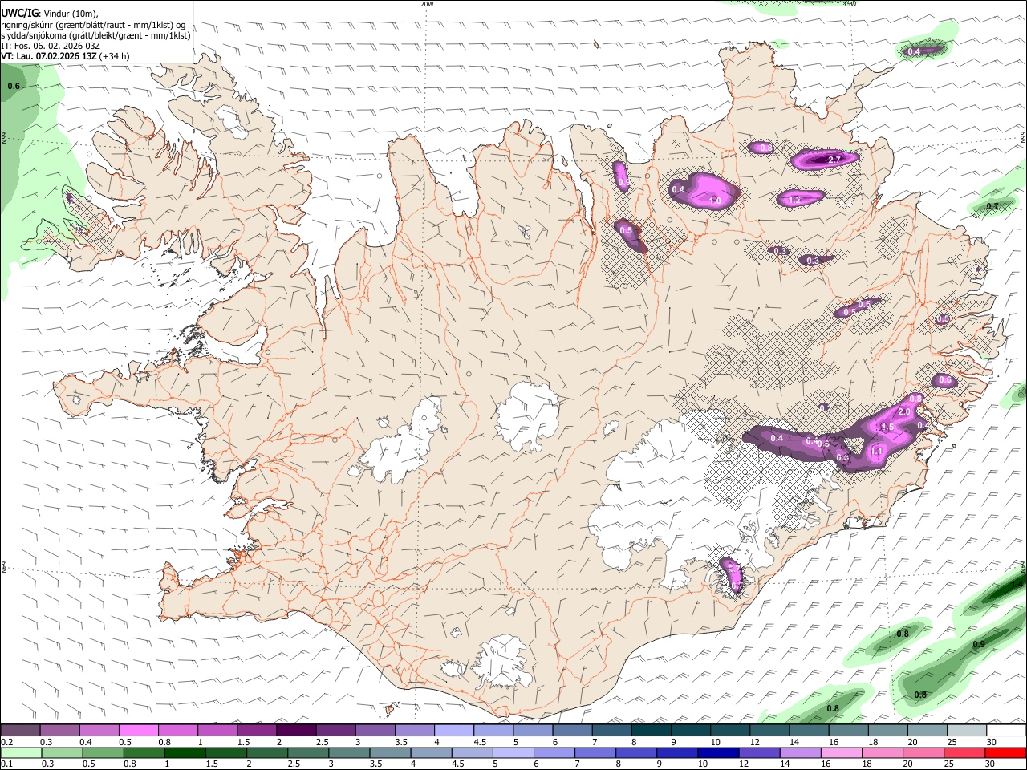Click top-row legend swatch labeled 18
1027x770 pixels.
888,731
